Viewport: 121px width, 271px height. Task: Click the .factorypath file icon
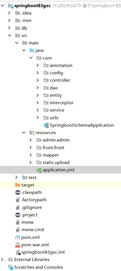click(x=18, y=200)
